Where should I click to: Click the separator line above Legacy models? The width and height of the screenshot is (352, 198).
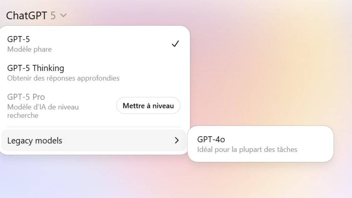click(x=94, y=127)
